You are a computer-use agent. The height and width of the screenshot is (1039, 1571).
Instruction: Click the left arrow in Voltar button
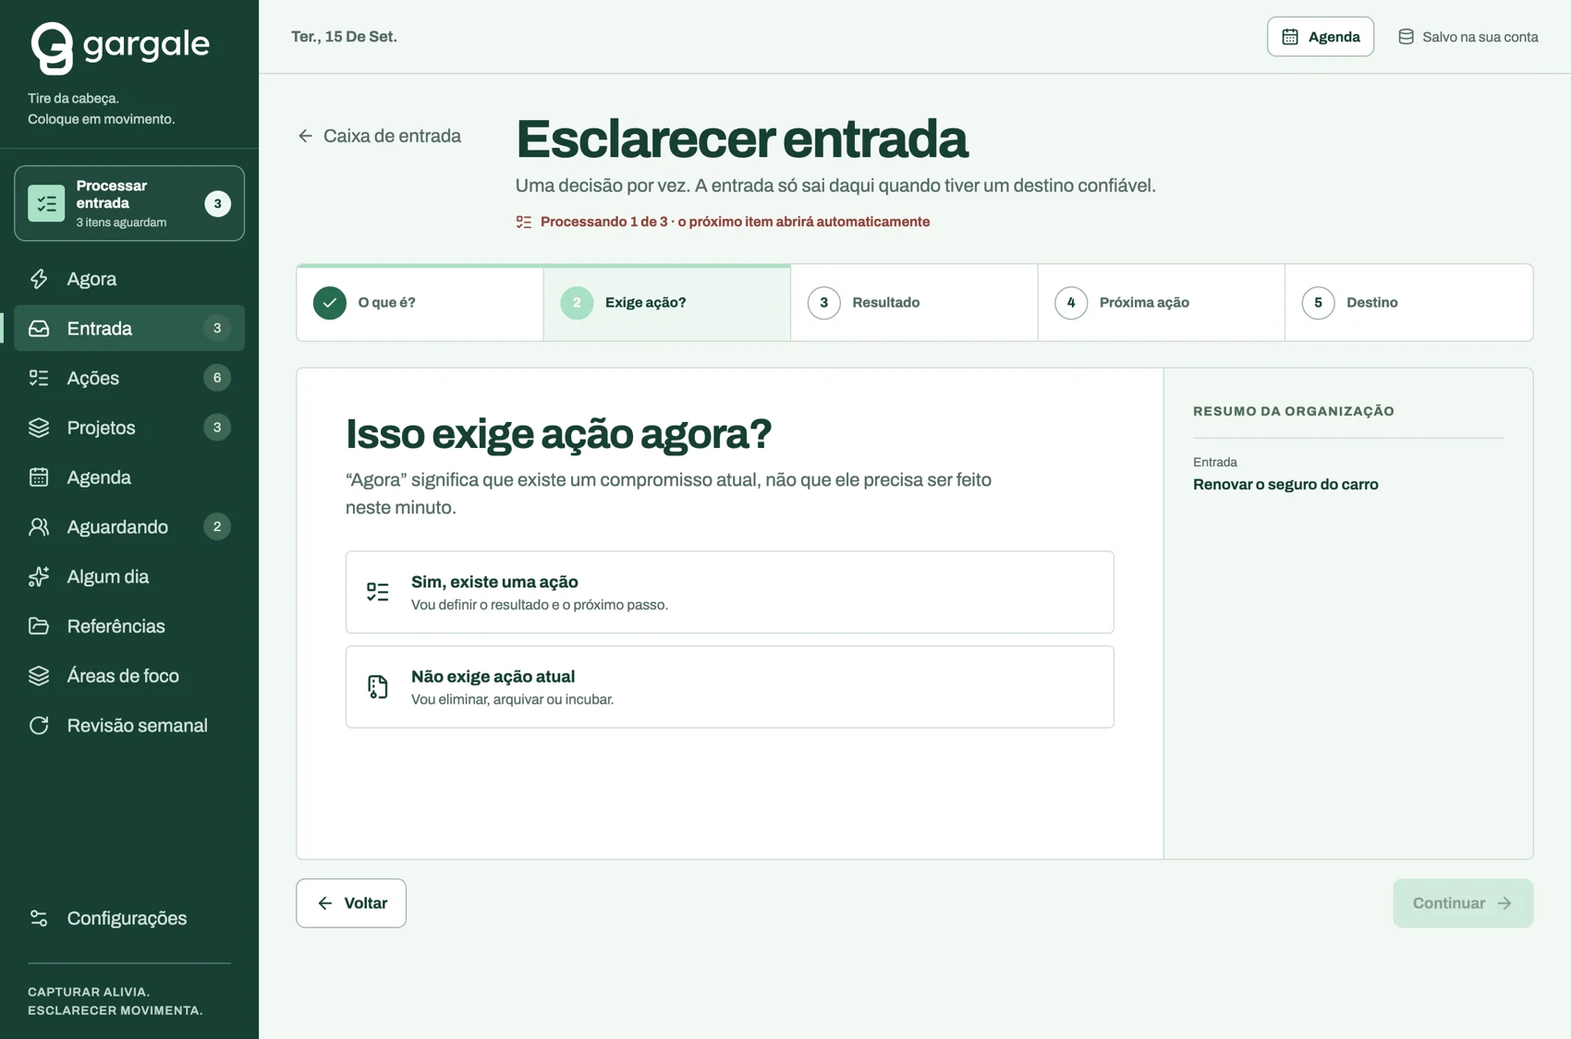[325, 903]
